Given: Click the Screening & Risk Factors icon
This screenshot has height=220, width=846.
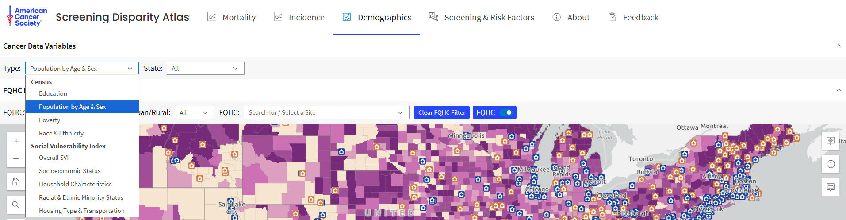Looking at the screenshot, I should (x=433, y=17).
